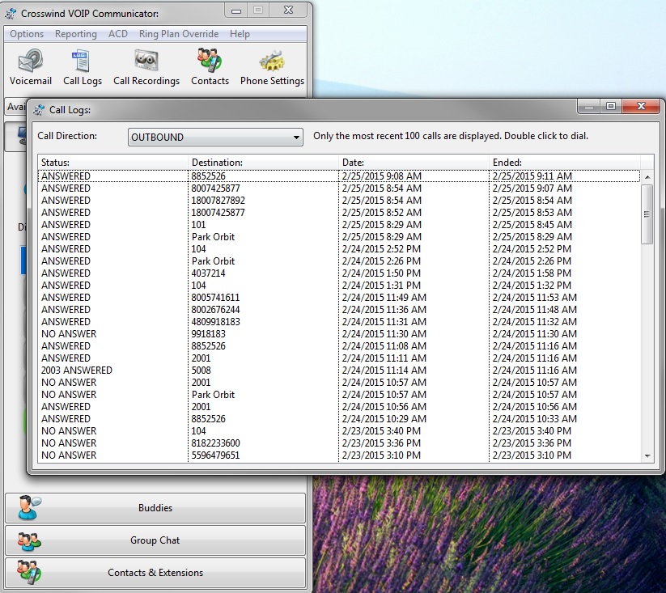Click the Group Chat people icon
The width and height of the screenshot is (666, 593).
coord(30,540)
